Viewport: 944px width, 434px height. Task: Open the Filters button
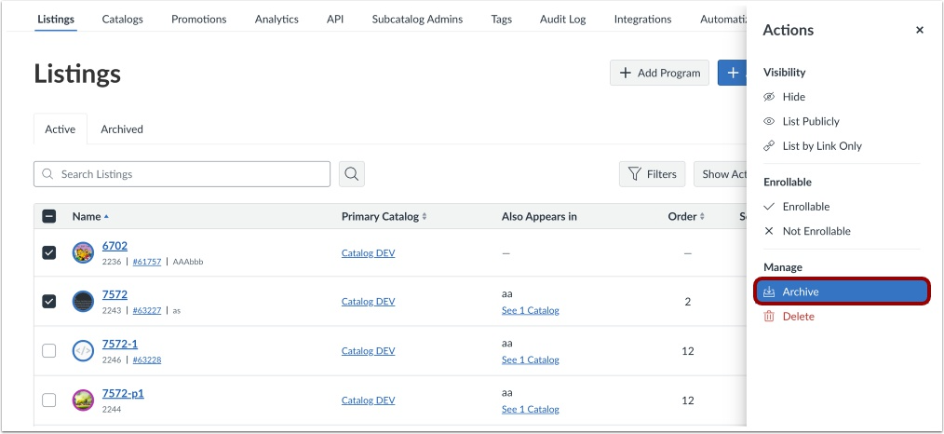coord(652,174)
